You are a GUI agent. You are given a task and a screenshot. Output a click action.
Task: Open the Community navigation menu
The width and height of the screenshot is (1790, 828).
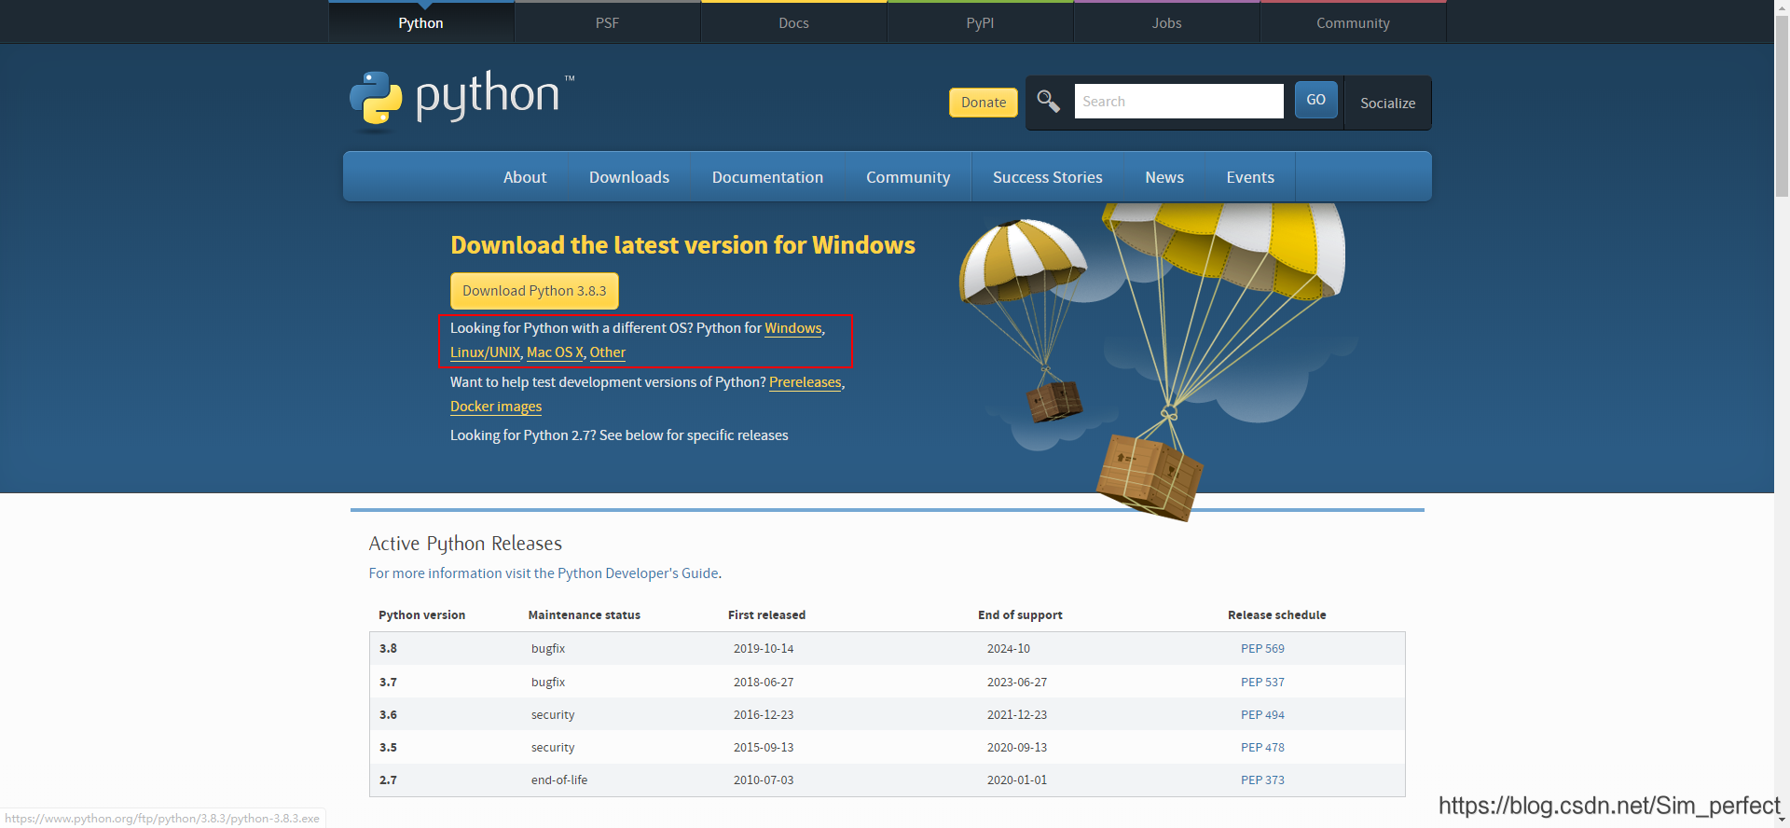click(908, 177)
